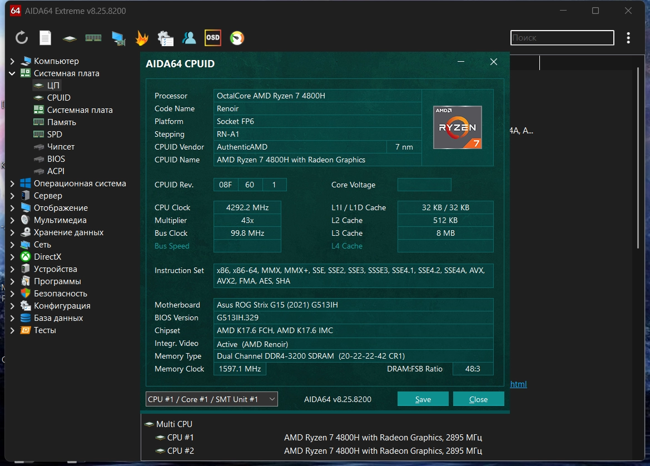Open the CPU core selection dropdown
Image resolution: width=650 pixels, height=466 pixels.
[x=211, y=399]
